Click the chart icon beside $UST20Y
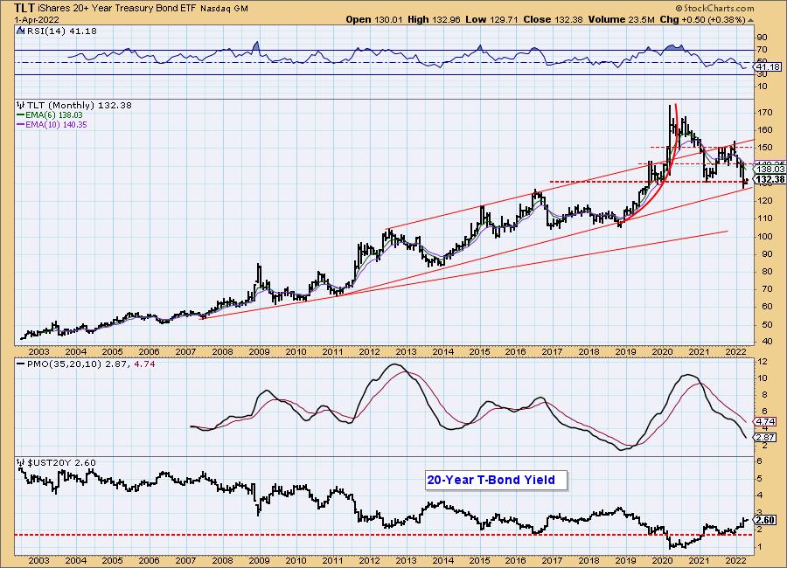The image size is (787, 568). 21,462
